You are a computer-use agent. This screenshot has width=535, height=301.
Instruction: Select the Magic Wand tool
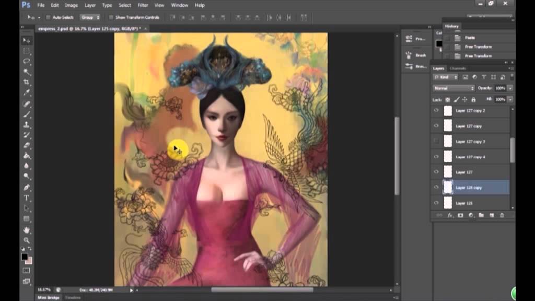pyautogui.click(x=27, y=72)
